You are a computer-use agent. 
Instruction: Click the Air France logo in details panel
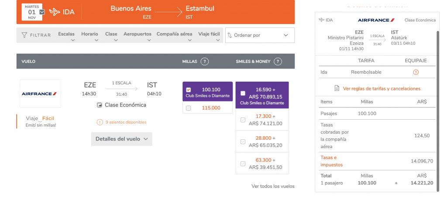click(376, 20)
